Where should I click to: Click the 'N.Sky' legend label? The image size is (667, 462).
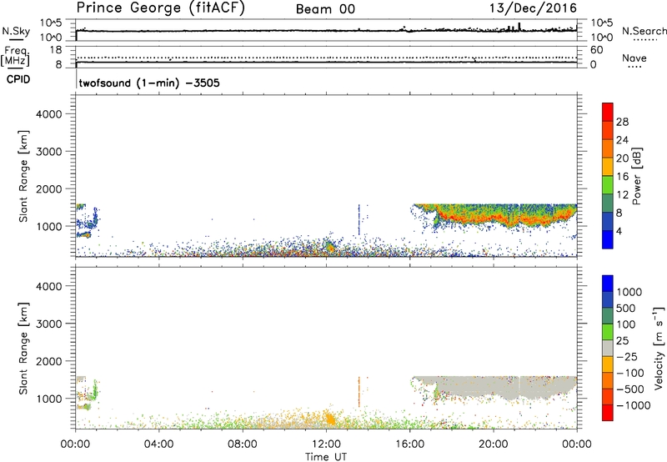coord(16,31)
